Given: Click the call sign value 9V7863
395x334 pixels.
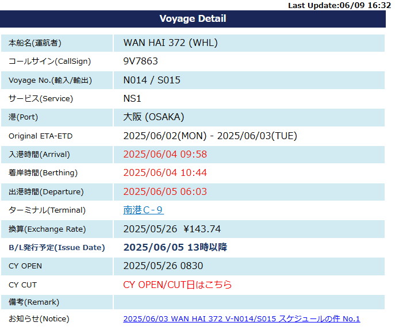Looking at the screenshot, I should pos(140,61).
